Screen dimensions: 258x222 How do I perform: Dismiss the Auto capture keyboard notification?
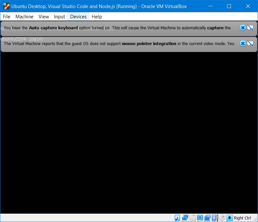[x=243, y=28]
